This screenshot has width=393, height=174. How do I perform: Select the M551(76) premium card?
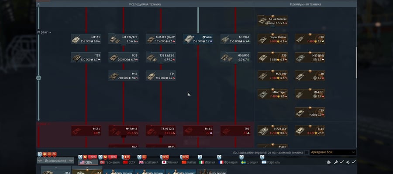[x=310, y=57]
